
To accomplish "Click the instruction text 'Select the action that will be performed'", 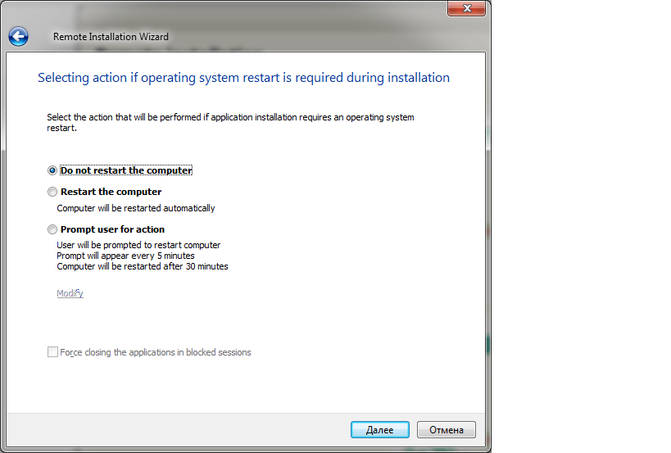I will pos(230,123).
